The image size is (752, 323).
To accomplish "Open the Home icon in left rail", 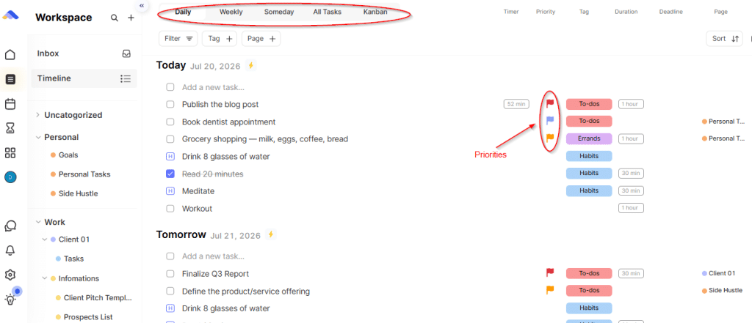I will click(x=10, y=54).
